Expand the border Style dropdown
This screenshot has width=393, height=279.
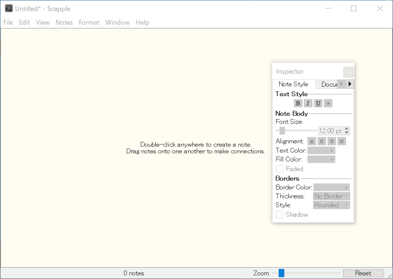[331, 205]
